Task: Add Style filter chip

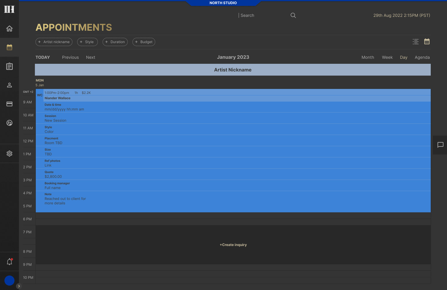Action: tap(88, 42)
